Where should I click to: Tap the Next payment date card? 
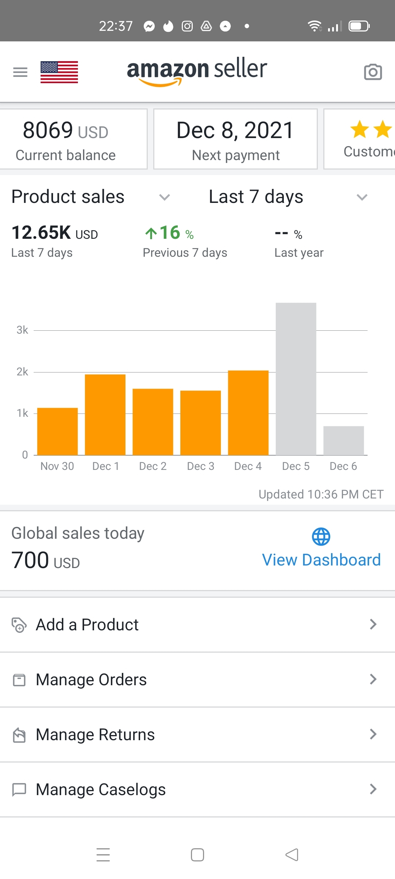(x=235, y=139)
